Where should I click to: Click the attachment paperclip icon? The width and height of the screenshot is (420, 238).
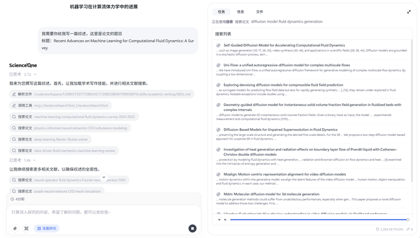tap(15, 228)
